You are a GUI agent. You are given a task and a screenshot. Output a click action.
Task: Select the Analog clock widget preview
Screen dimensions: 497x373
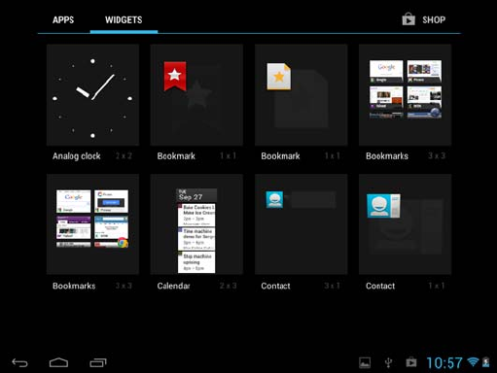coord(92,95)
